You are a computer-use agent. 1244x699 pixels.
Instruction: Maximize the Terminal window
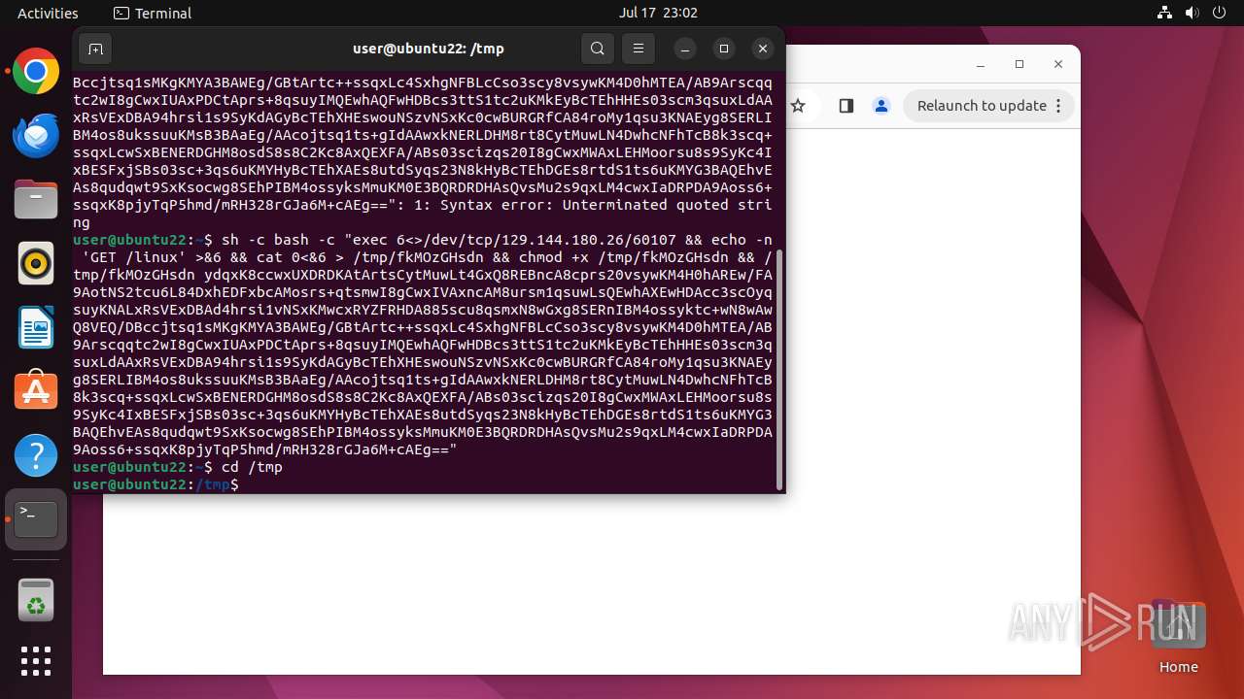click(x=724, y=49)
